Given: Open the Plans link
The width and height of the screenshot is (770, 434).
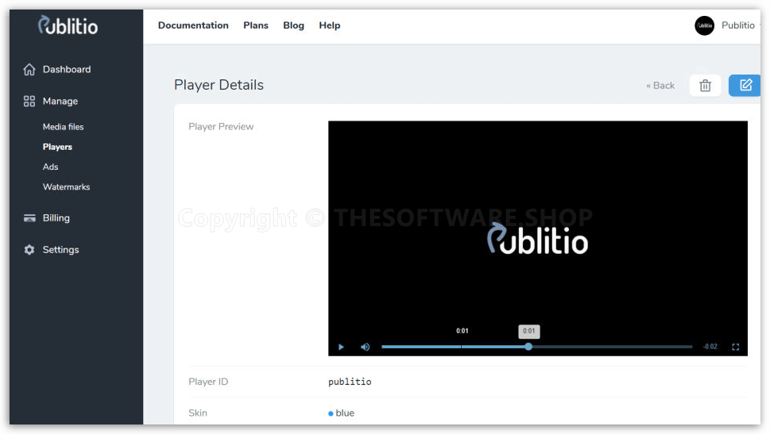Looking at the screenshot, I should (256, 25).
